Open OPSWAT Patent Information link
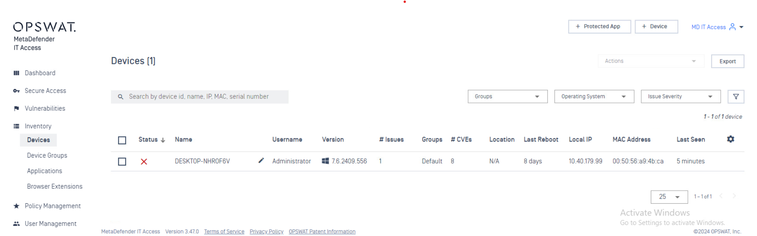 tap(322, 232)
